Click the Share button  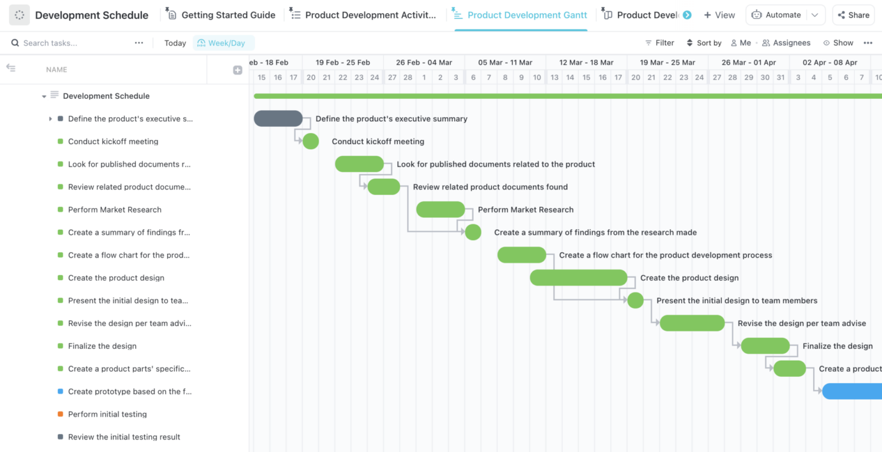point(854,14)
